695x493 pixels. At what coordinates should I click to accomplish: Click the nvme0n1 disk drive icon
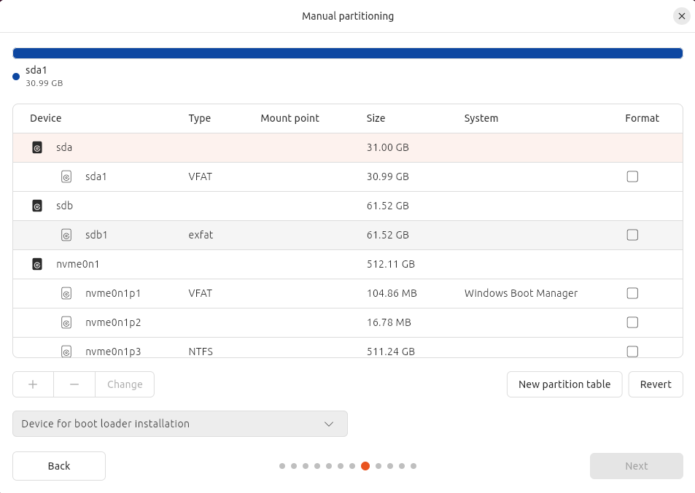[x=37, y=264]
